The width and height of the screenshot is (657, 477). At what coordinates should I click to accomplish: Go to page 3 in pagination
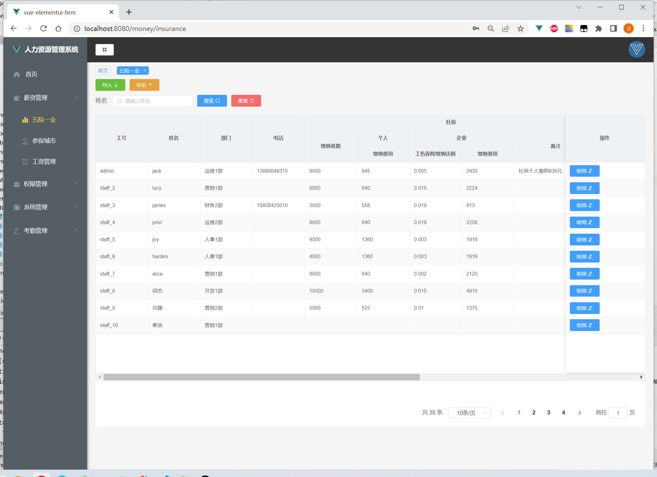coord(548,413)
